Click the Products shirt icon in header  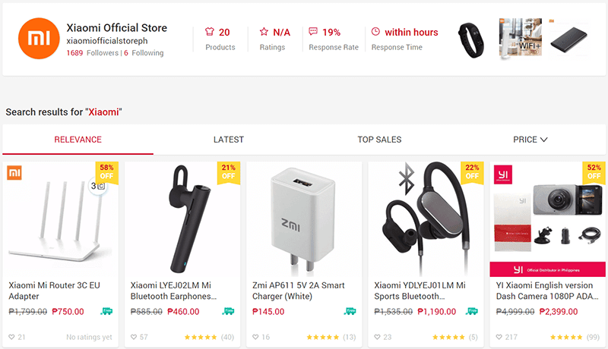[x=210, y=32]
